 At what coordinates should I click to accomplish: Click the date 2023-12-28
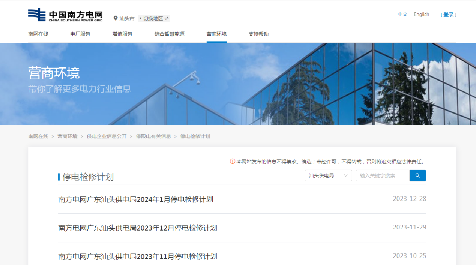tap(410, 199)
